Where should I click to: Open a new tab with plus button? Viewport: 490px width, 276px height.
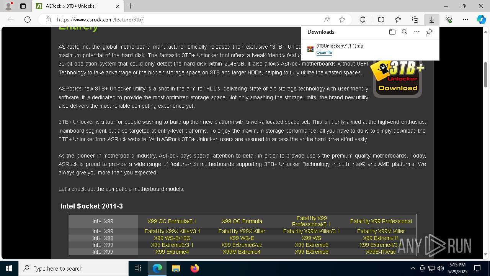[131, 6]
